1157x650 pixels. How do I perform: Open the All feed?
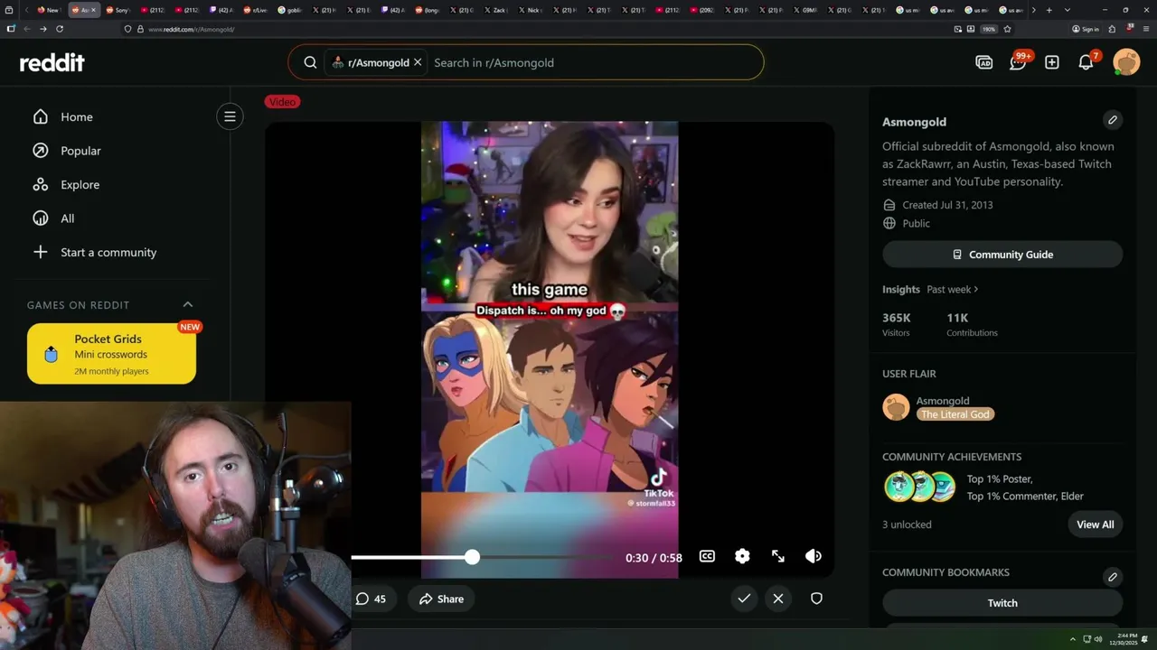point(68,218)
